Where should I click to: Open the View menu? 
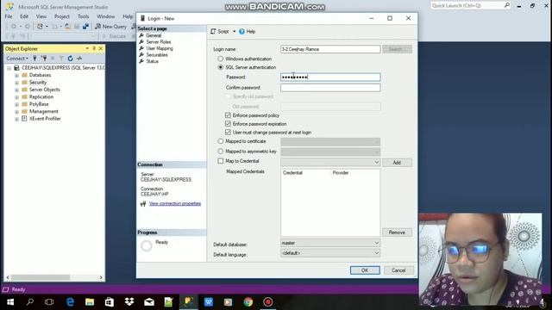pyautogui.click(x=41, y=16)
